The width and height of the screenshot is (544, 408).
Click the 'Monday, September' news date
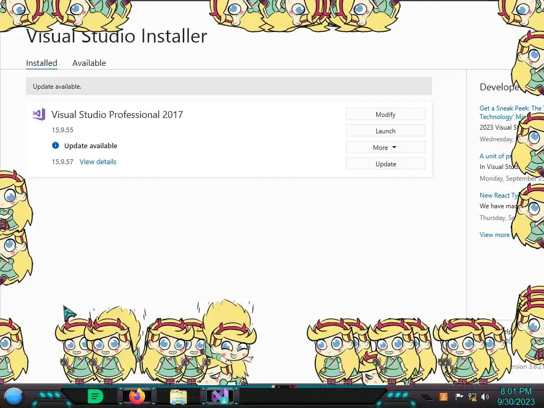point(512,178)
